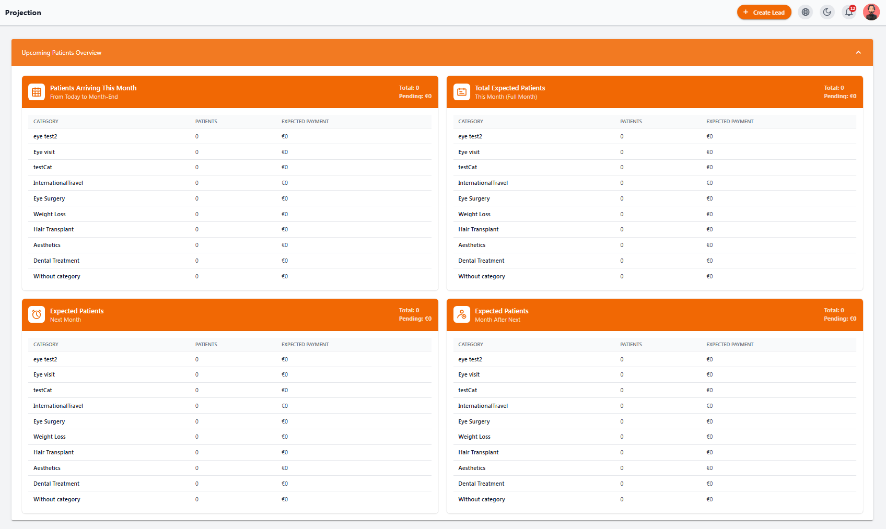The width and height of the screenshot is (886, 529).
Task: Click the person-clock icon for Month After Next
Action: [462, 314]
